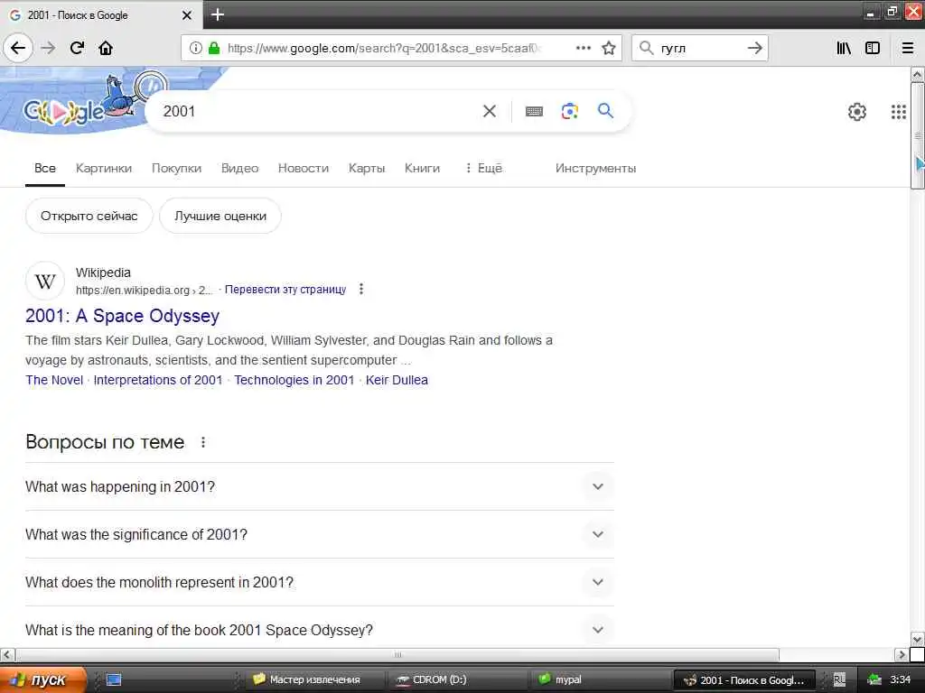925x693 pixels.
Task: Click the RU language indicator in tray
Action: [839, 679]
